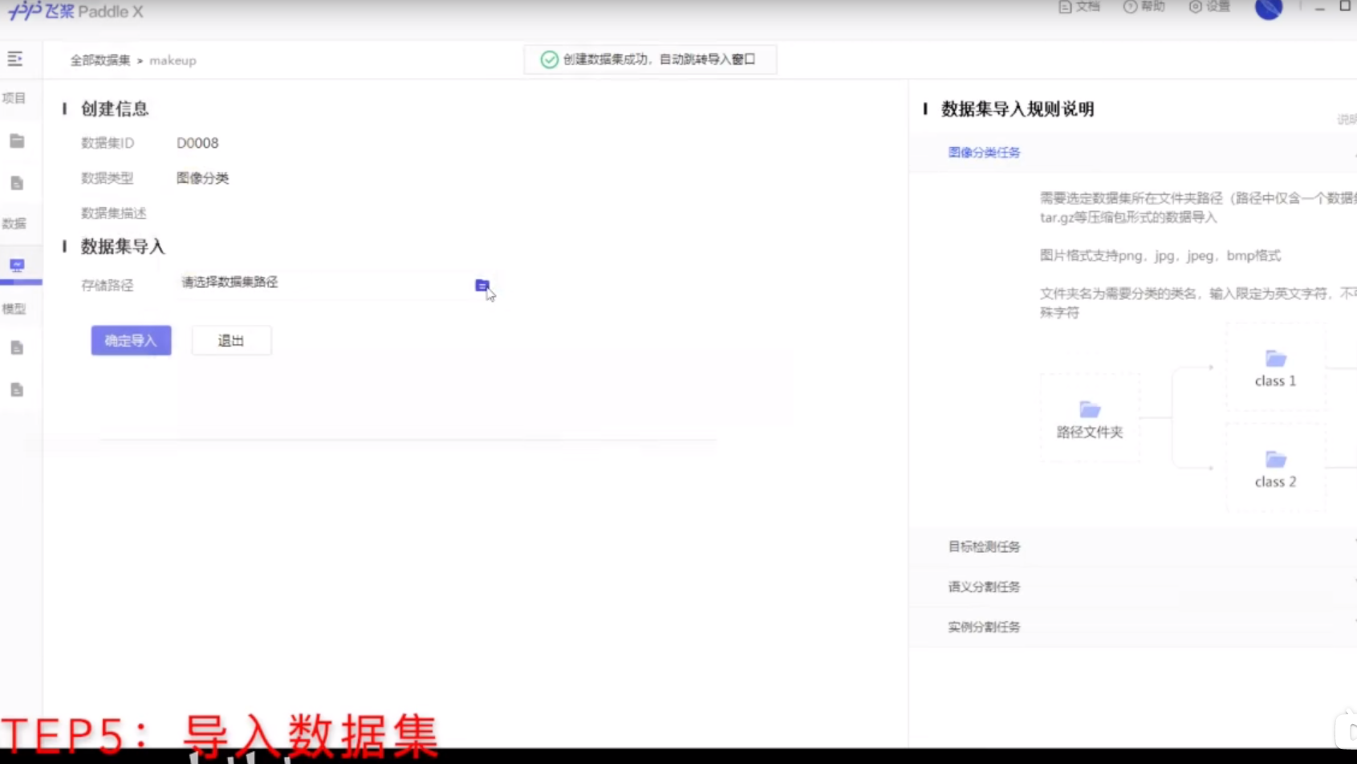Image resolution: width=1357 pixels, height=764 pixels.
Task: Expand the 实例分割任务 section
Action: coord(984,627)
